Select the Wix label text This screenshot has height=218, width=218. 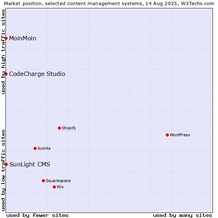60,187
